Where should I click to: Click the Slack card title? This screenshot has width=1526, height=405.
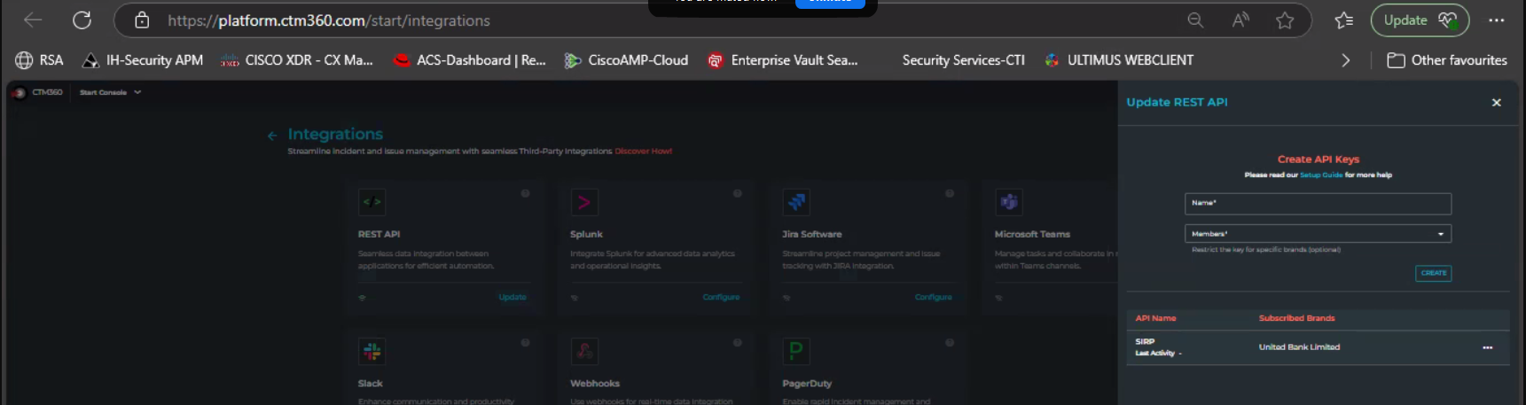[x=371, y=384]
